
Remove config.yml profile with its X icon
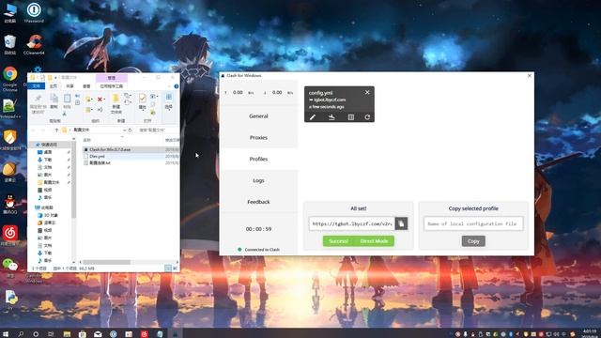click(367, 92)
